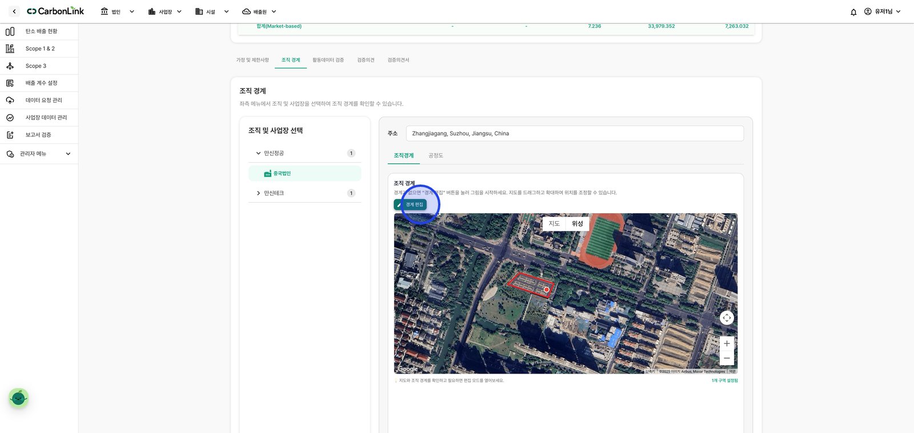This screenshot has width=914, height=433.
Task: Open the 탄소 배출 현황 sidebar icon
Action: pos(10,31)
